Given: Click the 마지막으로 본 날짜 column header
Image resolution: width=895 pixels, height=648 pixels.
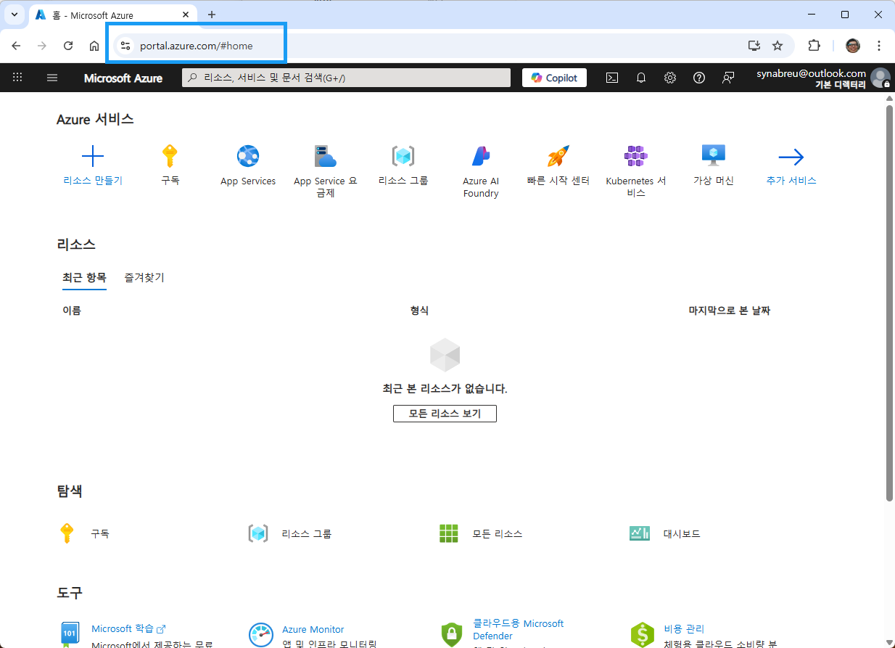Looking at the screenshot, I should [x=729, y=310].
